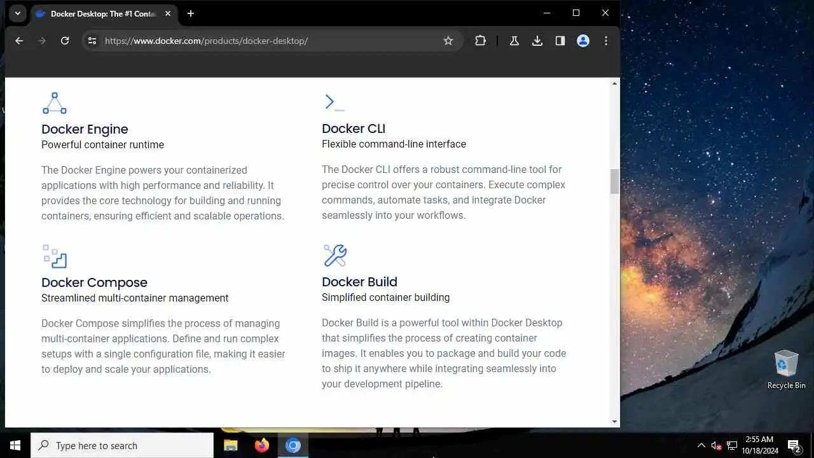Select the Recycle Bin desktop icon

(786, 369)
